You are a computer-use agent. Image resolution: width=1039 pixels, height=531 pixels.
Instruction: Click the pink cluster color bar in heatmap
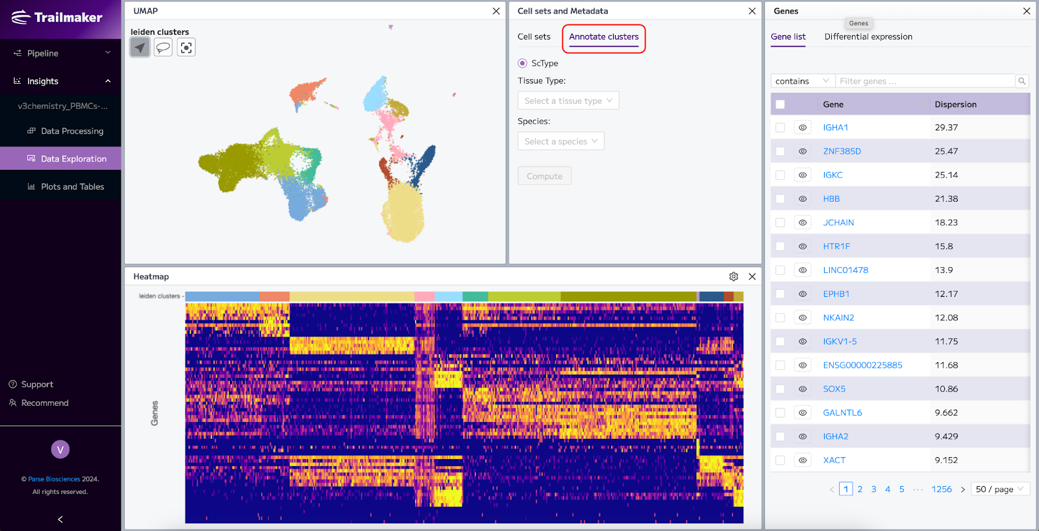point(424,296)
